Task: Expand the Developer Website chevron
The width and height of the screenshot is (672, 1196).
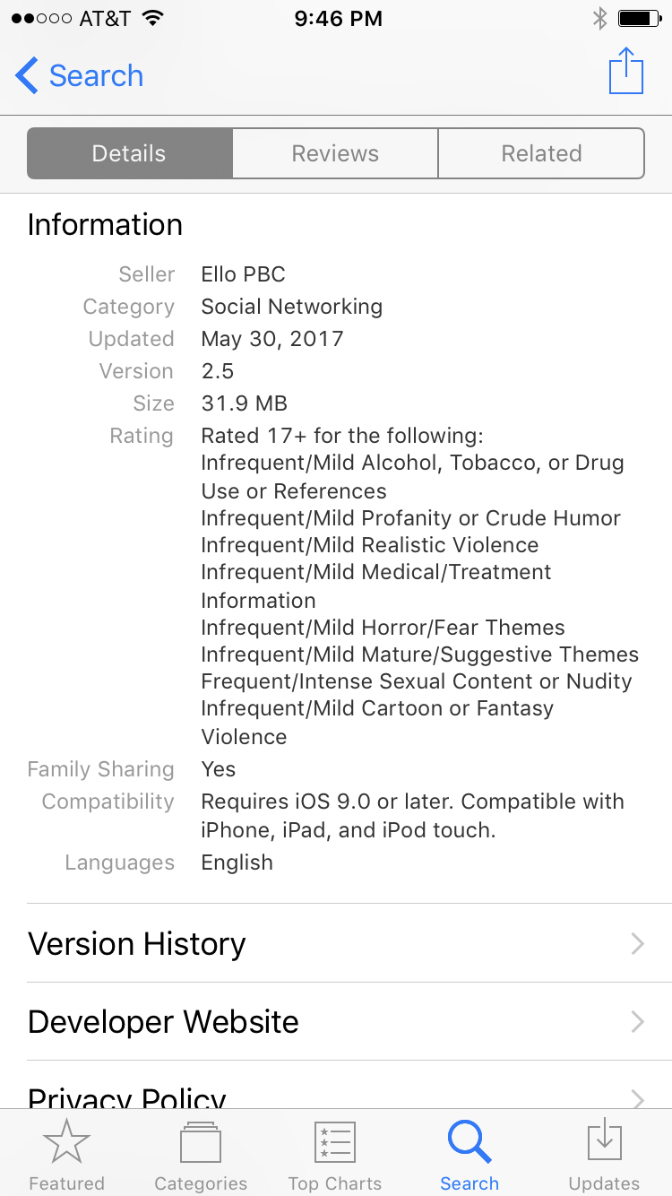Action: tap(638, 1021)
